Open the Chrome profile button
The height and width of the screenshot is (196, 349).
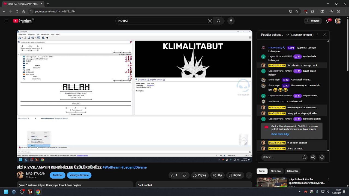(x=338, y=11)
